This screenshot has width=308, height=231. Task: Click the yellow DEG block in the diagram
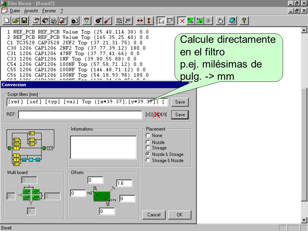pyautogui.click(x=16, y=164)
